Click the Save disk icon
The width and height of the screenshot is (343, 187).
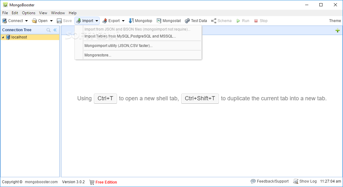click(59, 21)
